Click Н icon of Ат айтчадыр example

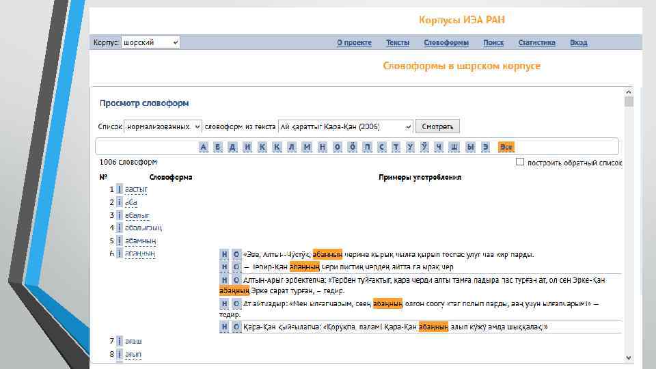pos(224,303)
